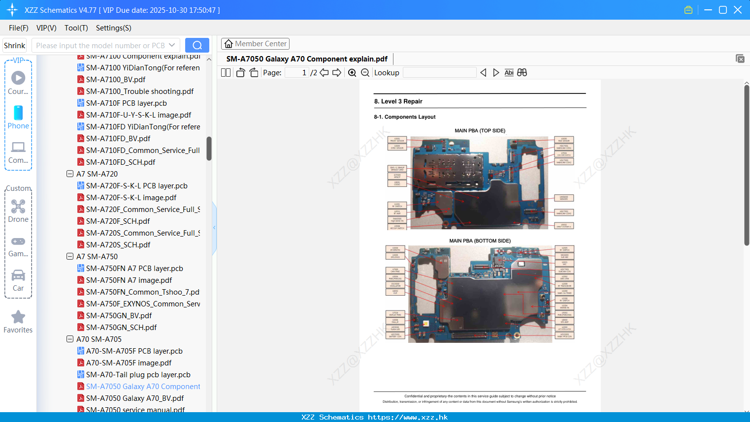Click the binoculars search icon

pyautogui.click(x=522, y=72)
